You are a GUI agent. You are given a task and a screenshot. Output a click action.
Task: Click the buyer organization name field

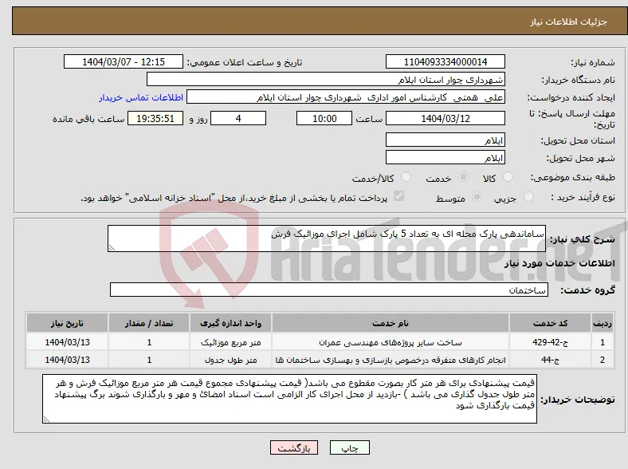(x=326, y=80)
